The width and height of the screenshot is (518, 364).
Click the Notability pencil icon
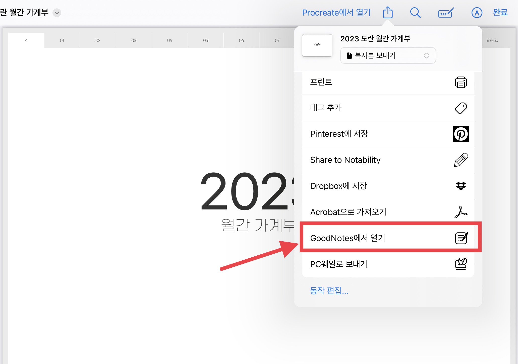point(461,160)
